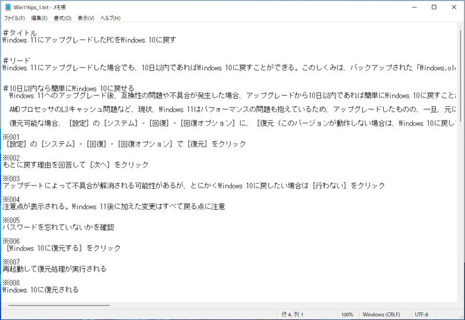Close the Notepad window
Screen dimensions: 465x320
tap(454, 7)
